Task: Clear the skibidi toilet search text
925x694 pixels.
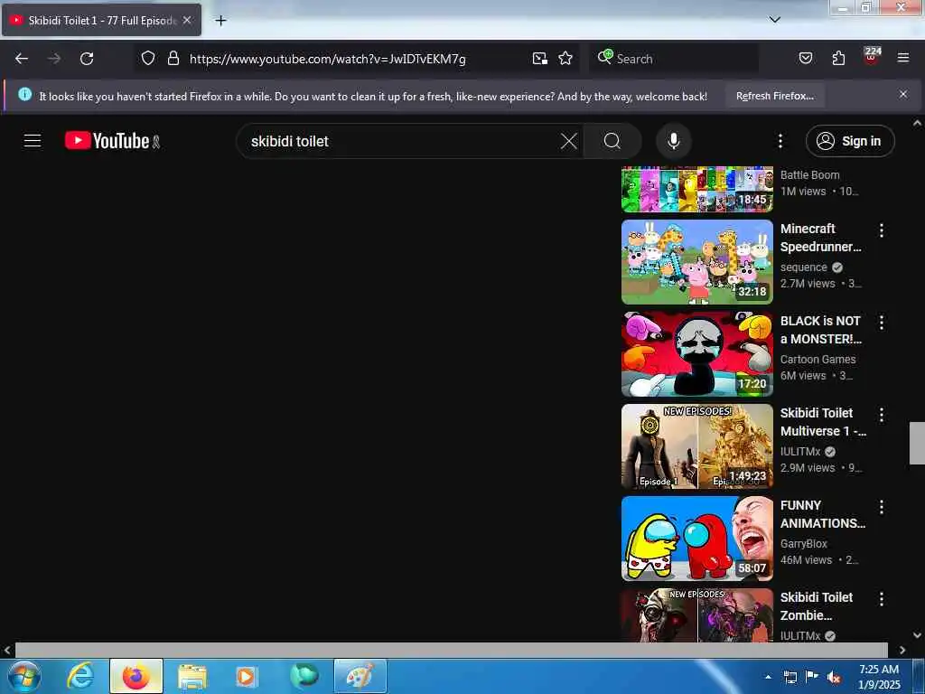Action: 569,141
